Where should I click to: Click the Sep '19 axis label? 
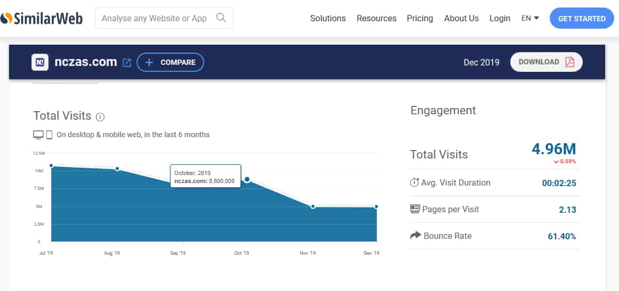click(177, 253)
